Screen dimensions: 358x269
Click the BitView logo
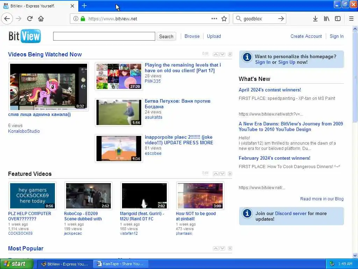pyautogui.click(x=25, y=36)
